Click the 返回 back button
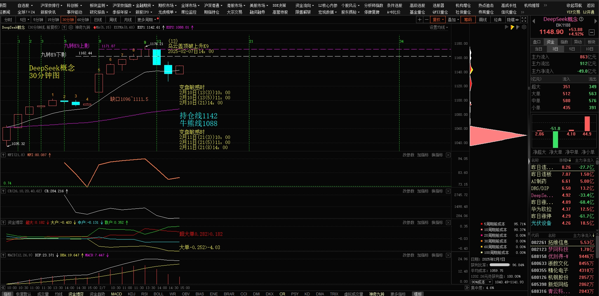The image size is (599, 296). 590,5
